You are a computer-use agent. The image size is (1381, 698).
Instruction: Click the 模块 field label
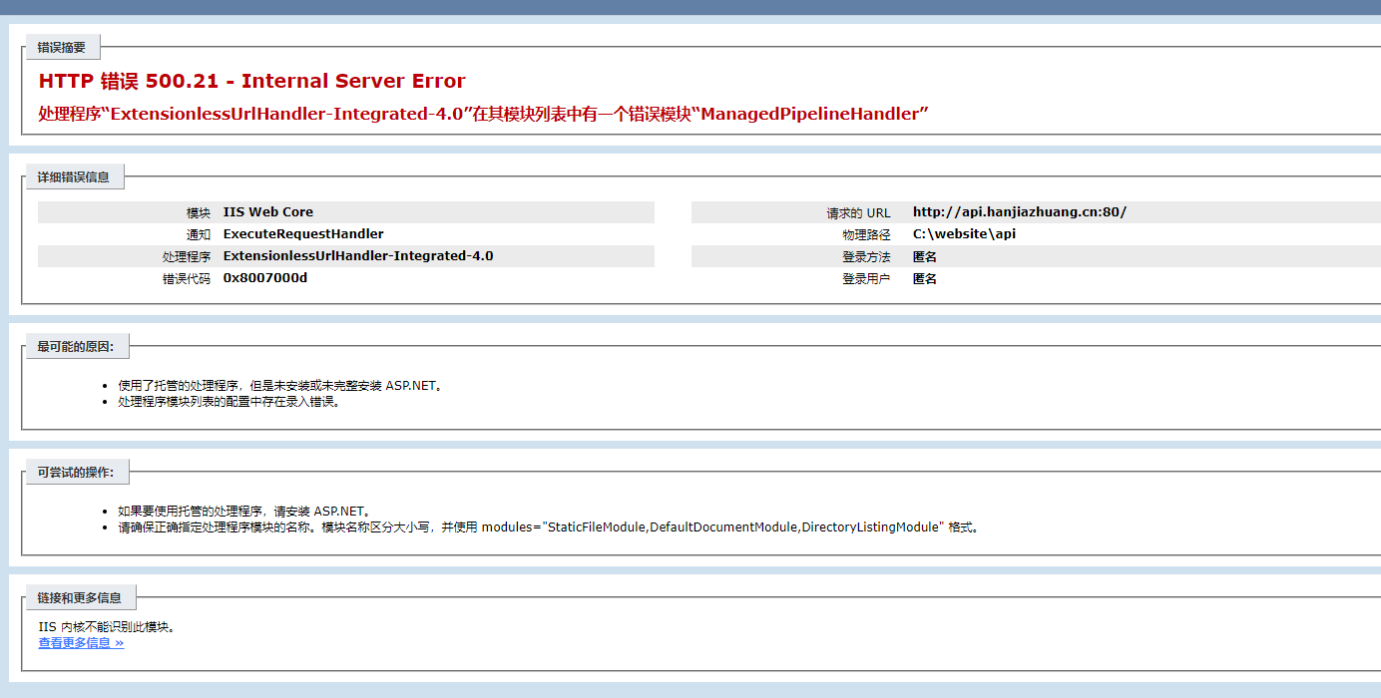tap(199, 213)
